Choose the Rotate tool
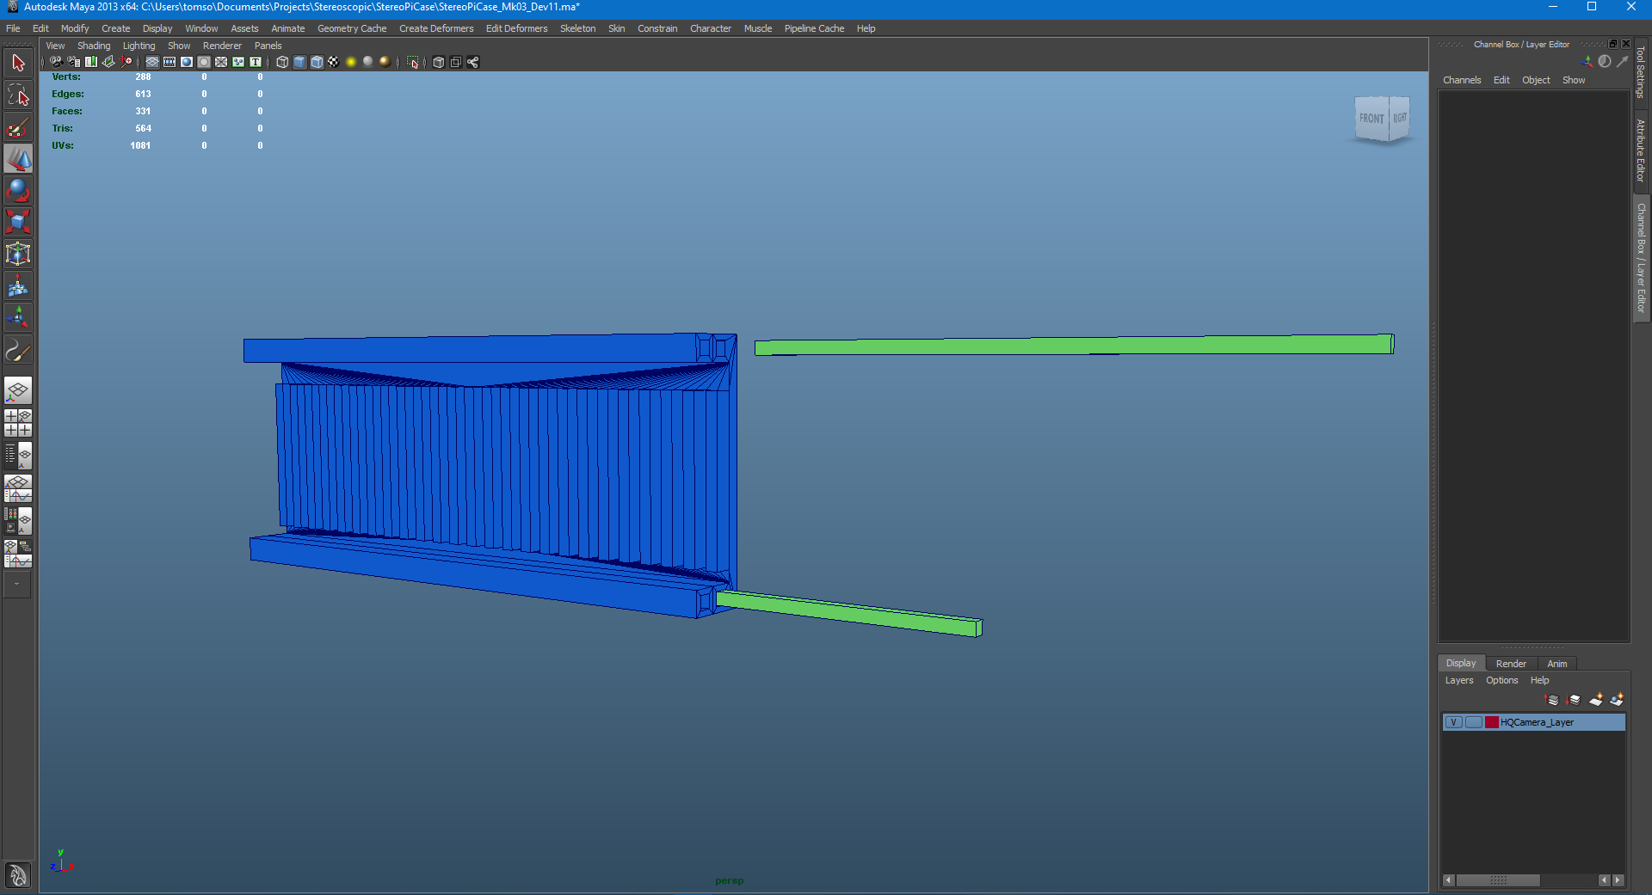 [x=18, y=190]
